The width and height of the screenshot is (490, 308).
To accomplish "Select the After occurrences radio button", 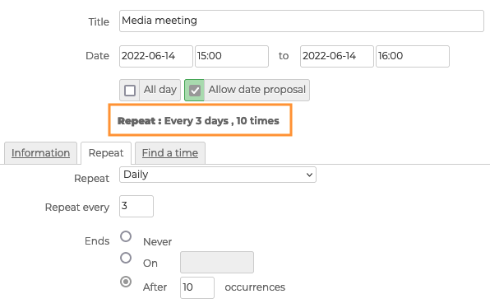I will pyautogui.click(x=126, y=282).
